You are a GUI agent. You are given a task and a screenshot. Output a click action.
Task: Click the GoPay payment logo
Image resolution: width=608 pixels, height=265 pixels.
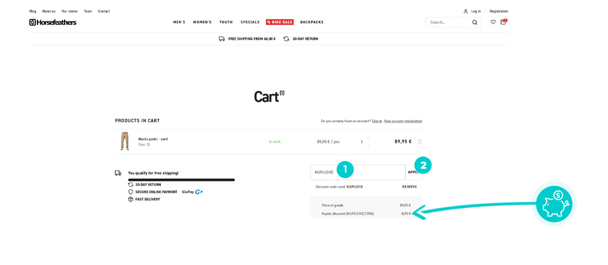coord(192,192)
